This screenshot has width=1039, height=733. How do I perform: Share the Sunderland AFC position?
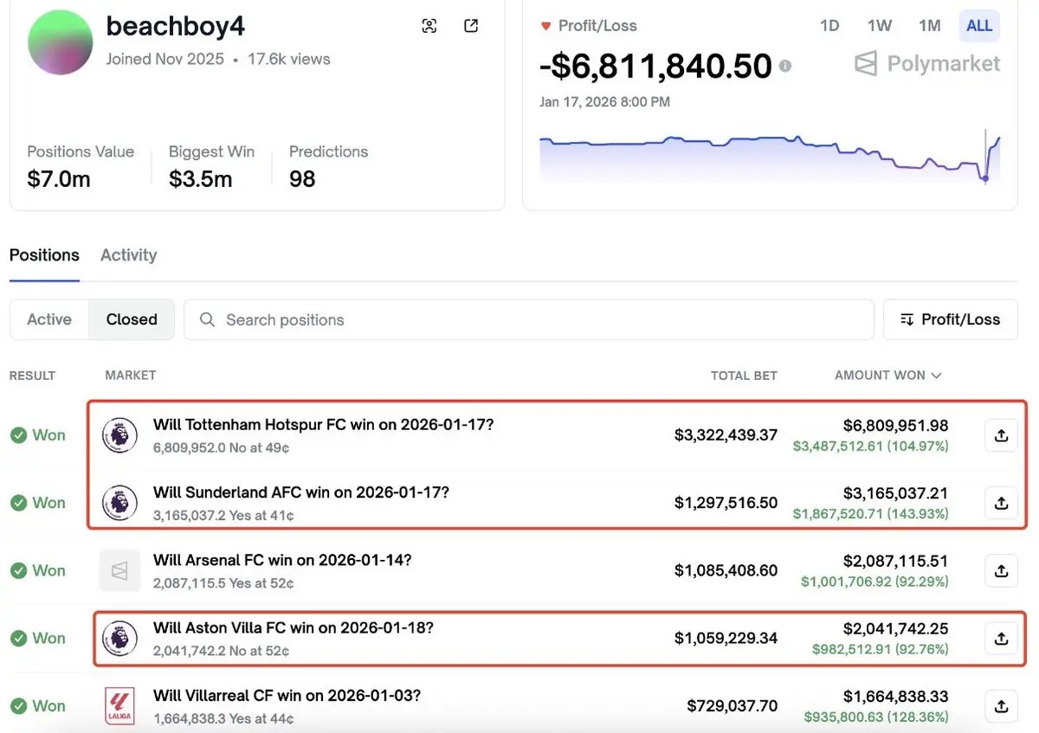click(x=1001, y=503)
